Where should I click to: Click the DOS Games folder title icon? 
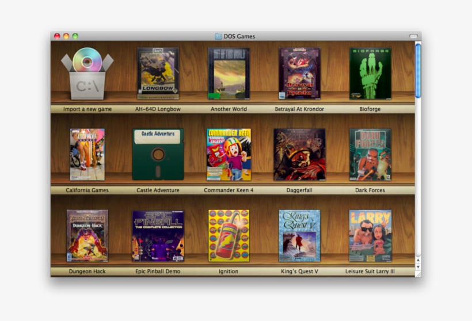219,36
